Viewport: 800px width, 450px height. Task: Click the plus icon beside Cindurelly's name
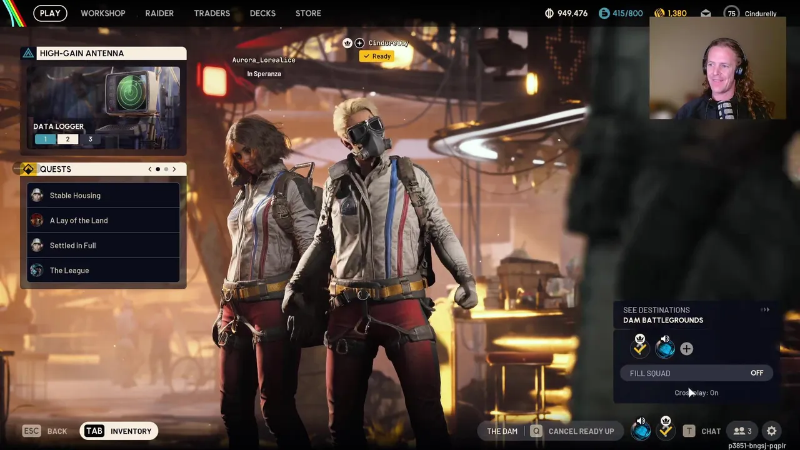tap(359, 43)
